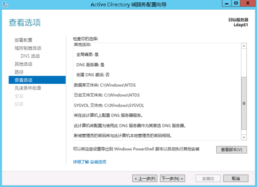Screen dimensions: 257x187
Task: Click the scroll down arrow in review list
Action: 244,137
